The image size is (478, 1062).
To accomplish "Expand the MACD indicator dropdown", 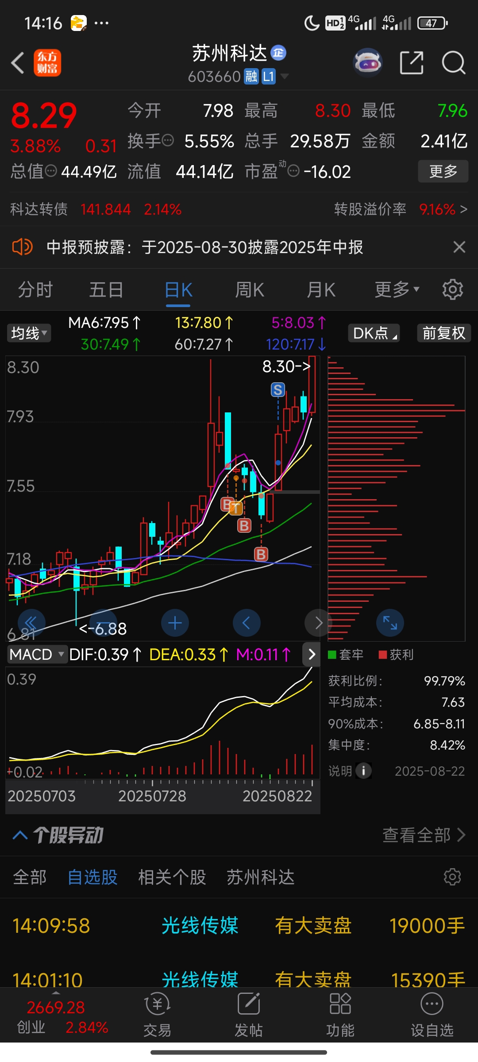I will [37, 654].
